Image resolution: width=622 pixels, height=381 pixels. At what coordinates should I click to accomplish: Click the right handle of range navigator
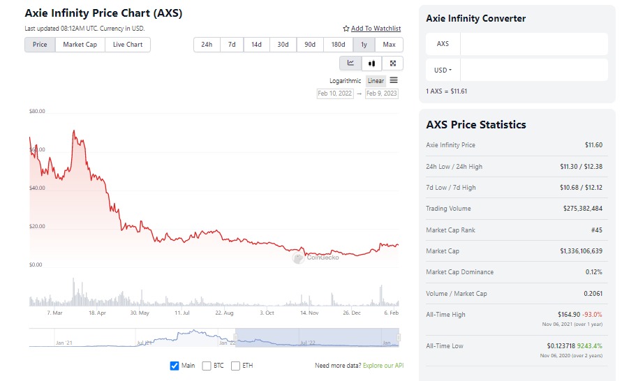pyautogui.click(x=399, y=338)
